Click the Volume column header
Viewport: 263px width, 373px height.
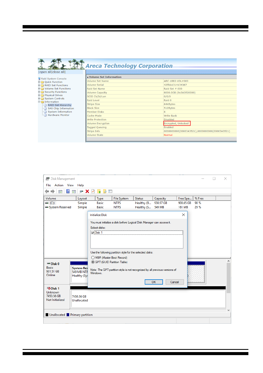60,198
